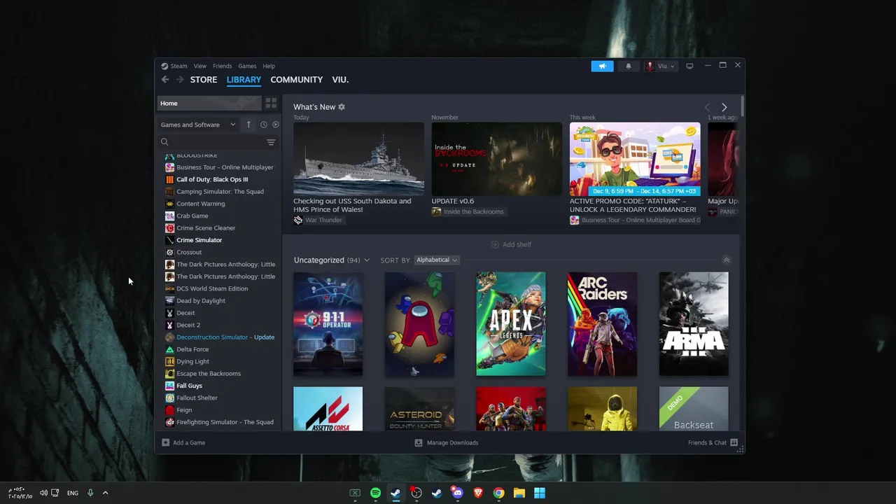Click the Crossout list icon
The height and width of the screenshot is (504, 896).
[x=169, y=252]
